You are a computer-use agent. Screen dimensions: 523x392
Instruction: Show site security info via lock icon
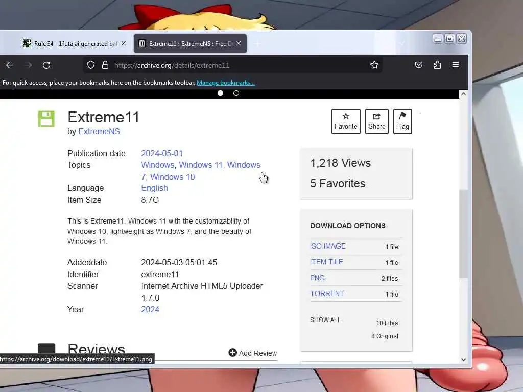105,65
